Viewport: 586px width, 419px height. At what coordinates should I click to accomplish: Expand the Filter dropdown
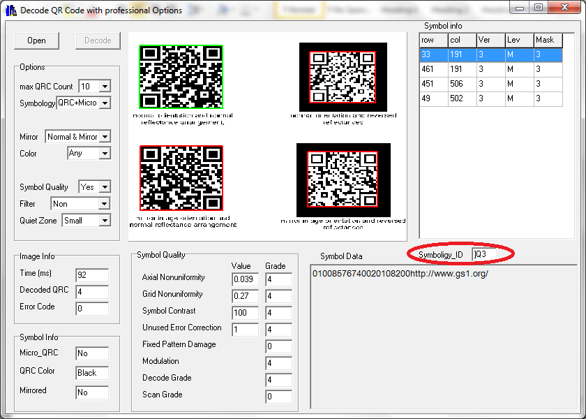(104, 203)
